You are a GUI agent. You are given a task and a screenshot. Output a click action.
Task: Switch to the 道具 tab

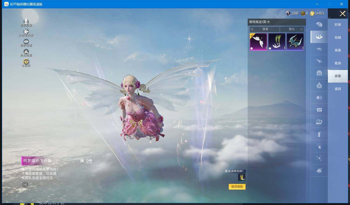(338, 88)
